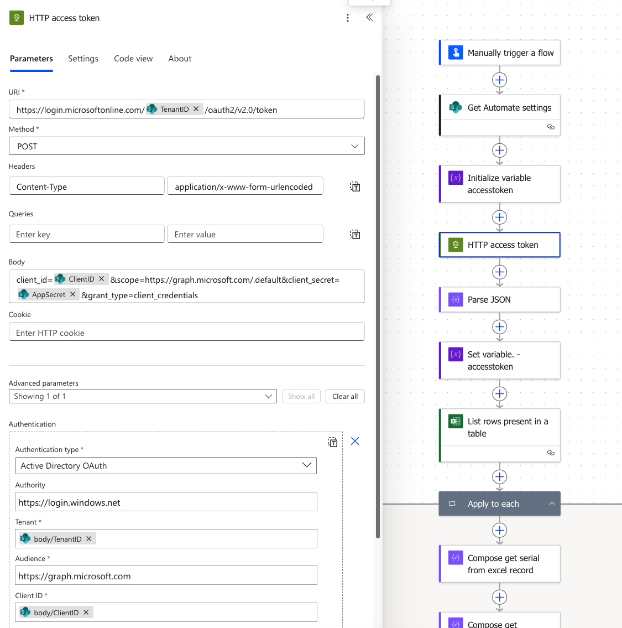Screen dimensions: 622x628
Task: Switch Queries to text mode
Action: pyautogui.click(x=354, y=233)
